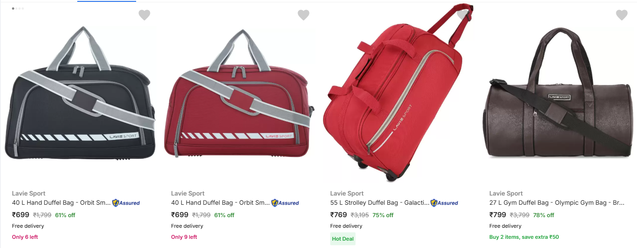Screen dimensions: 637x248
Task: Click Lavie Sport brand above gym bag
Action: point(506,193)
